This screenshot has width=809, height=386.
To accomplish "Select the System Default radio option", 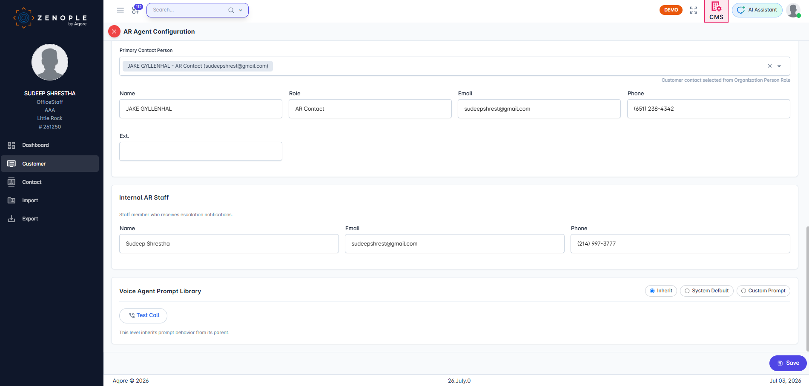I will 706,291.
